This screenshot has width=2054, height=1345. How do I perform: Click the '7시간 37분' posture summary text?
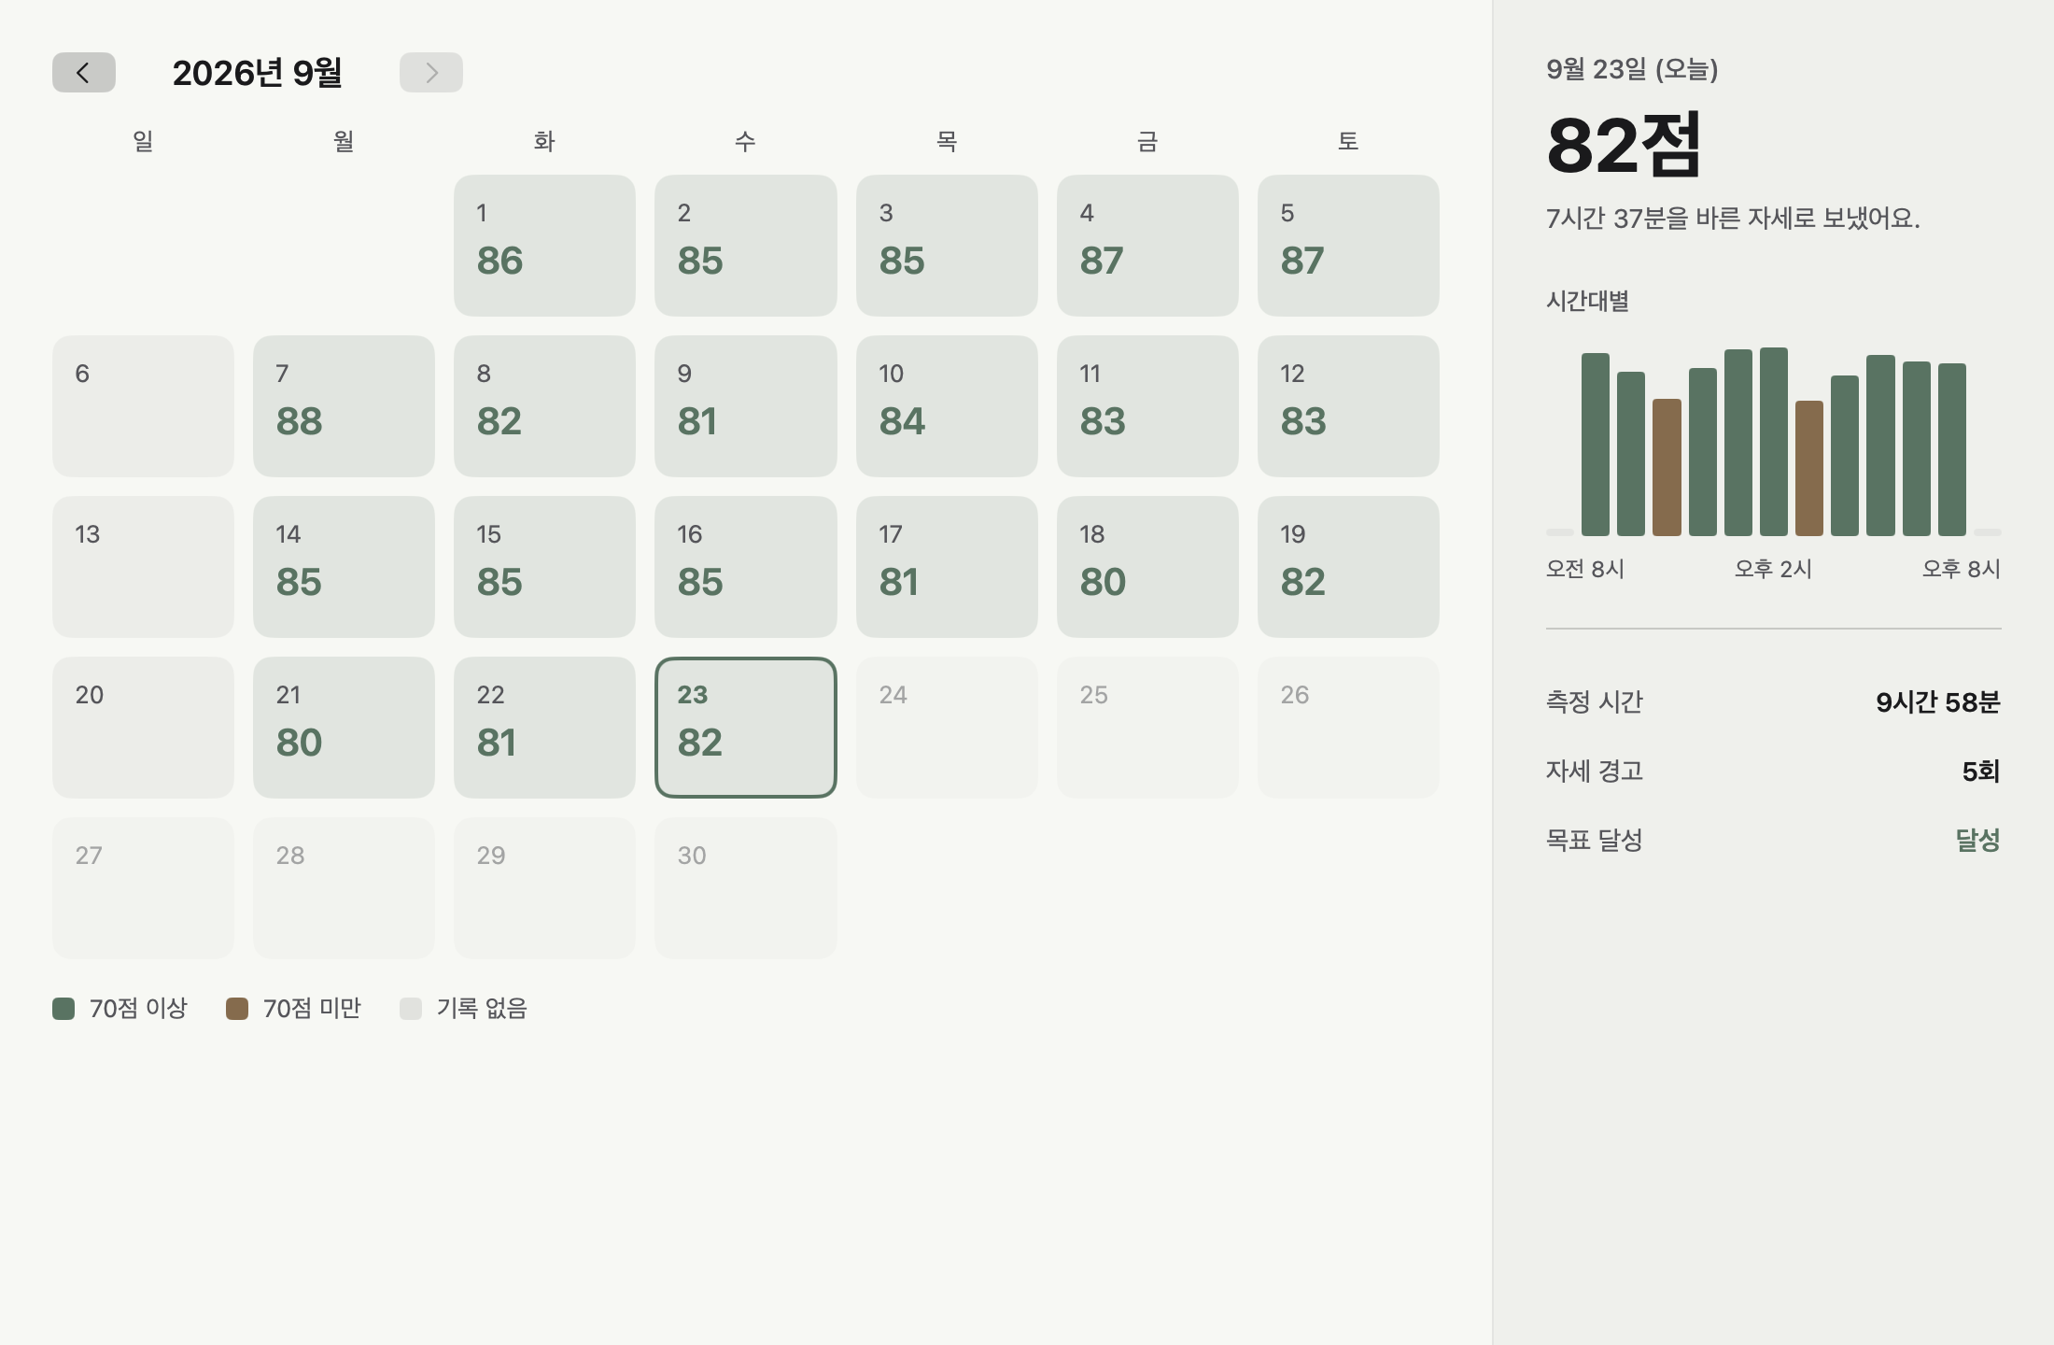tap(1733, 219)
